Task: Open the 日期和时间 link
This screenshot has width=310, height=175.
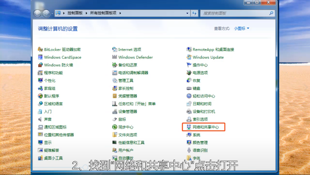Action: pyautogui.click(x=202, y=104)
